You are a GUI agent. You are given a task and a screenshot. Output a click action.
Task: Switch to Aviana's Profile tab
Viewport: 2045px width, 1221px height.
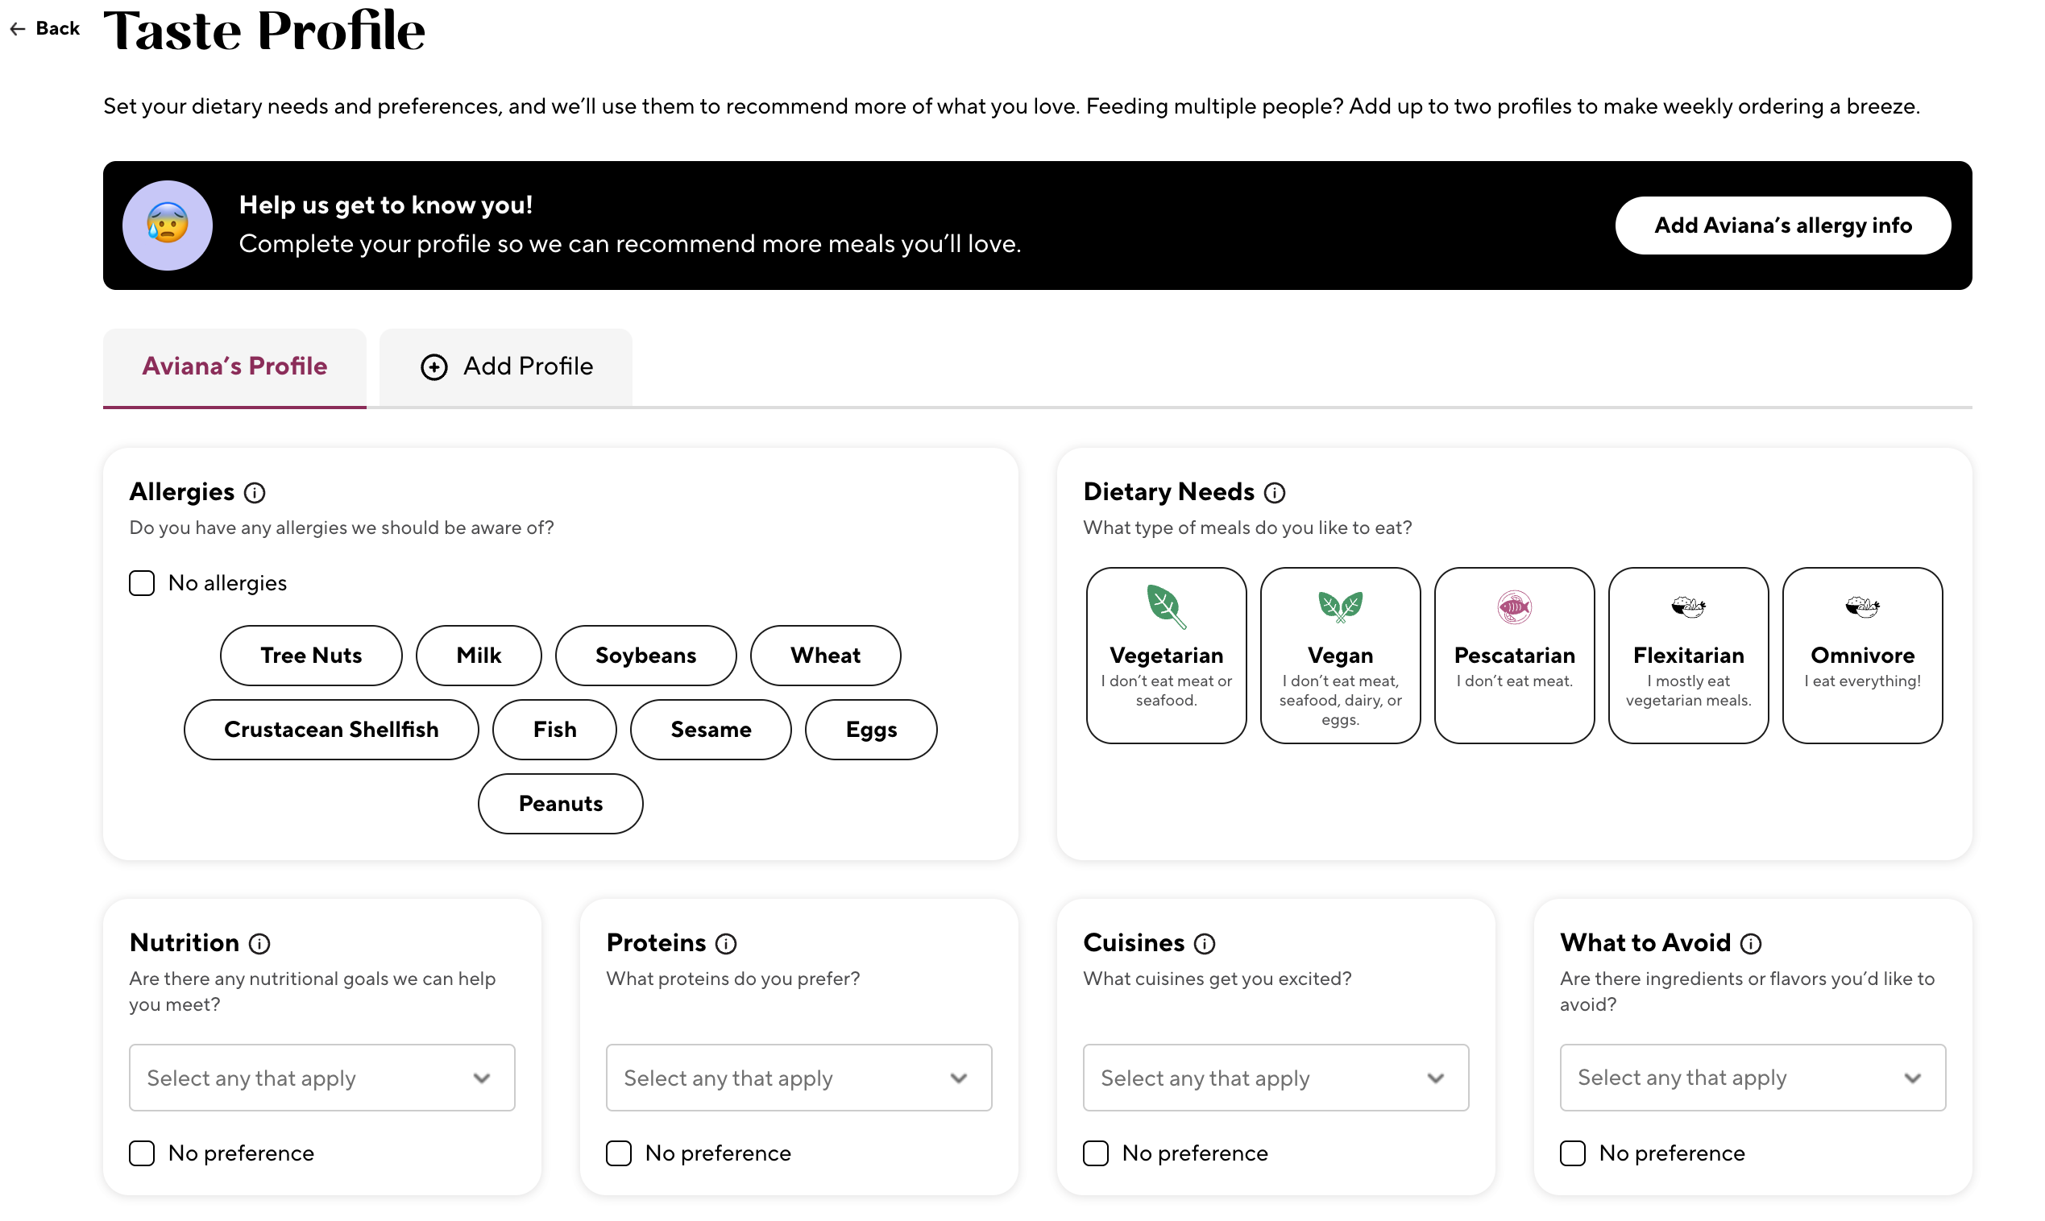pyautogui.click(x=234, y=366)
